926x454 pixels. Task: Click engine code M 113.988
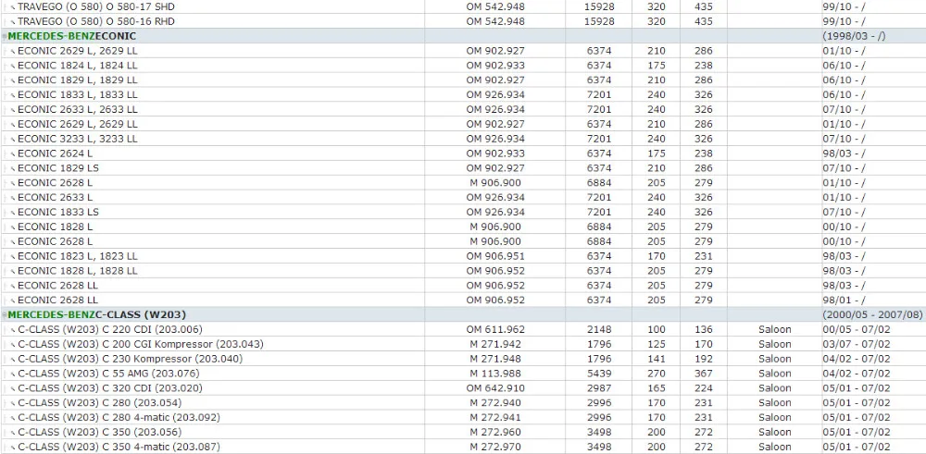click(495, 374)
